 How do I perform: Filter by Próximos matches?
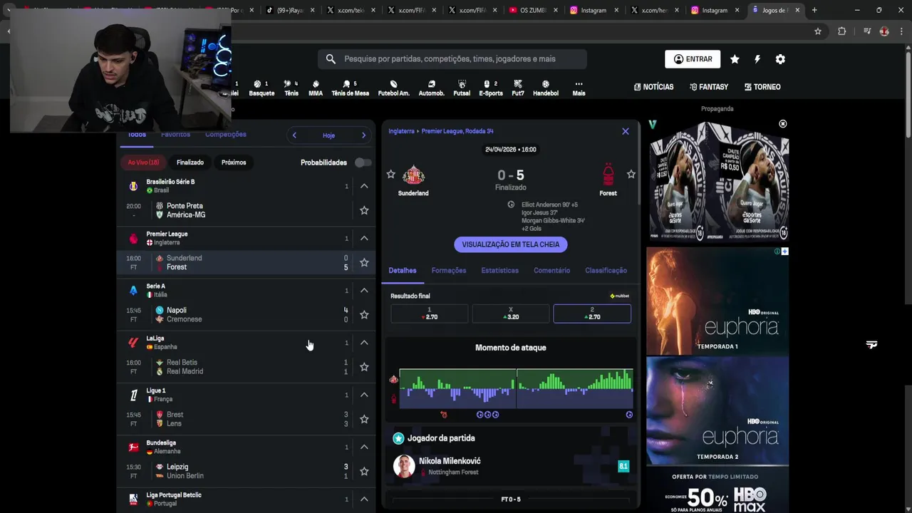[234, 162]
